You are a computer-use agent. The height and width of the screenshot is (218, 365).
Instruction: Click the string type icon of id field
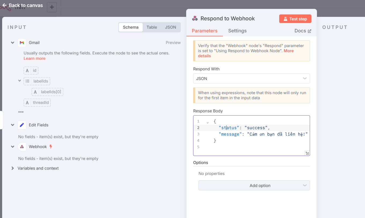[x=27, y=71]
